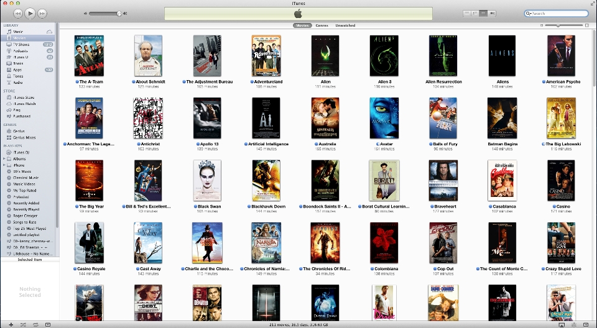Toggle repeat in the bottom bar

point(35,324)
